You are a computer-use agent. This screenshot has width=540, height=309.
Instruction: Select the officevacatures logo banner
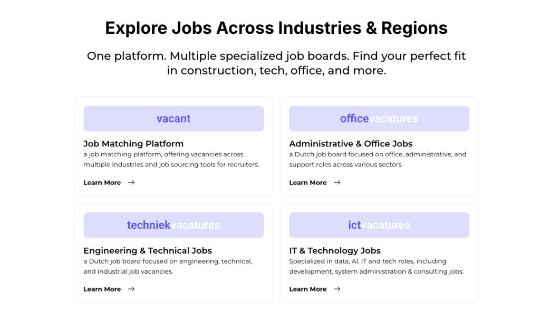379,119
